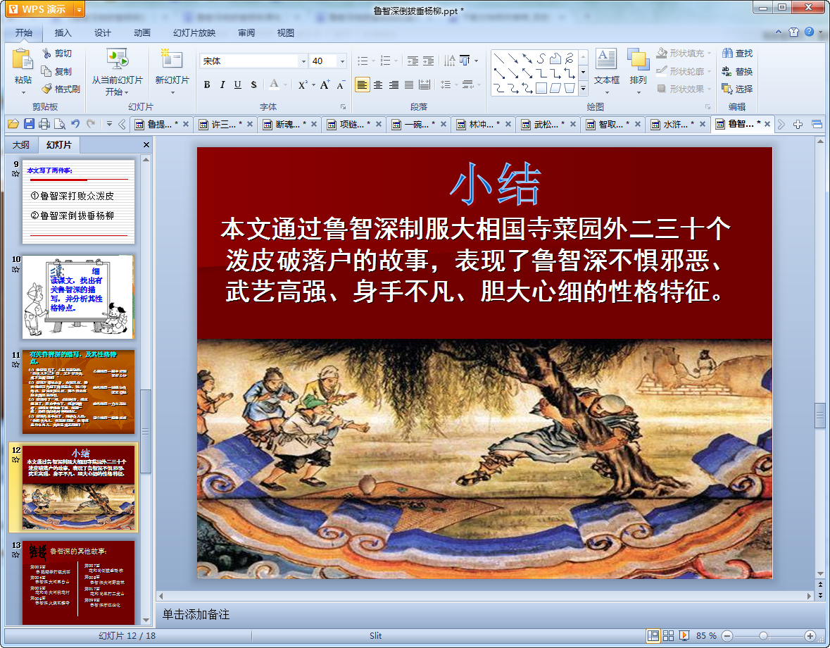This screenshot has height=648, width=830.
Task: Toggle normal view button in status bar
Action: click(653, 635)
